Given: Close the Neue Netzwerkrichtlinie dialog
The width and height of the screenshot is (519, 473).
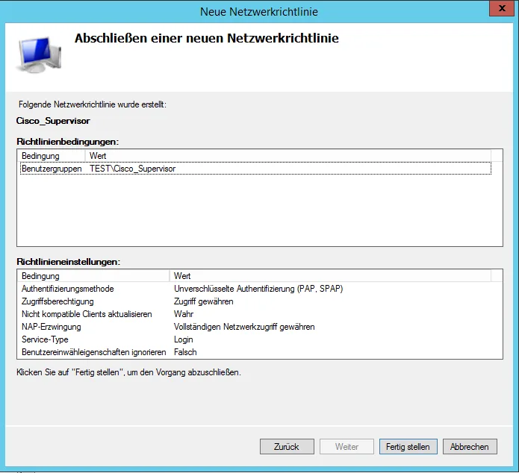Looking at the screenshot, I should coord(502,8).
